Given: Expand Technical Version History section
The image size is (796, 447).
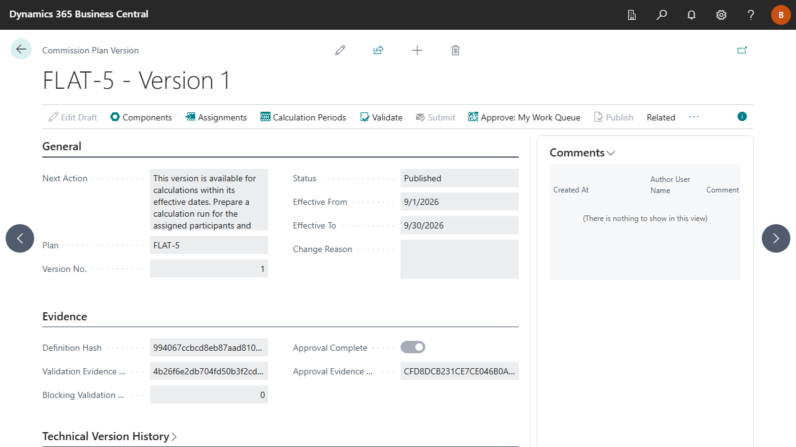Looking at the screenshot, I should pos(110,436).
